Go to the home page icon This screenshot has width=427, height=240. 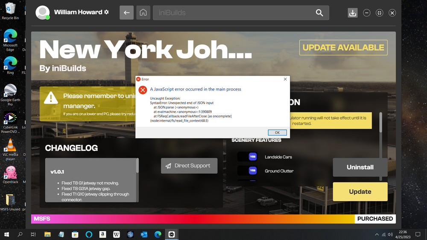(143, 13)
